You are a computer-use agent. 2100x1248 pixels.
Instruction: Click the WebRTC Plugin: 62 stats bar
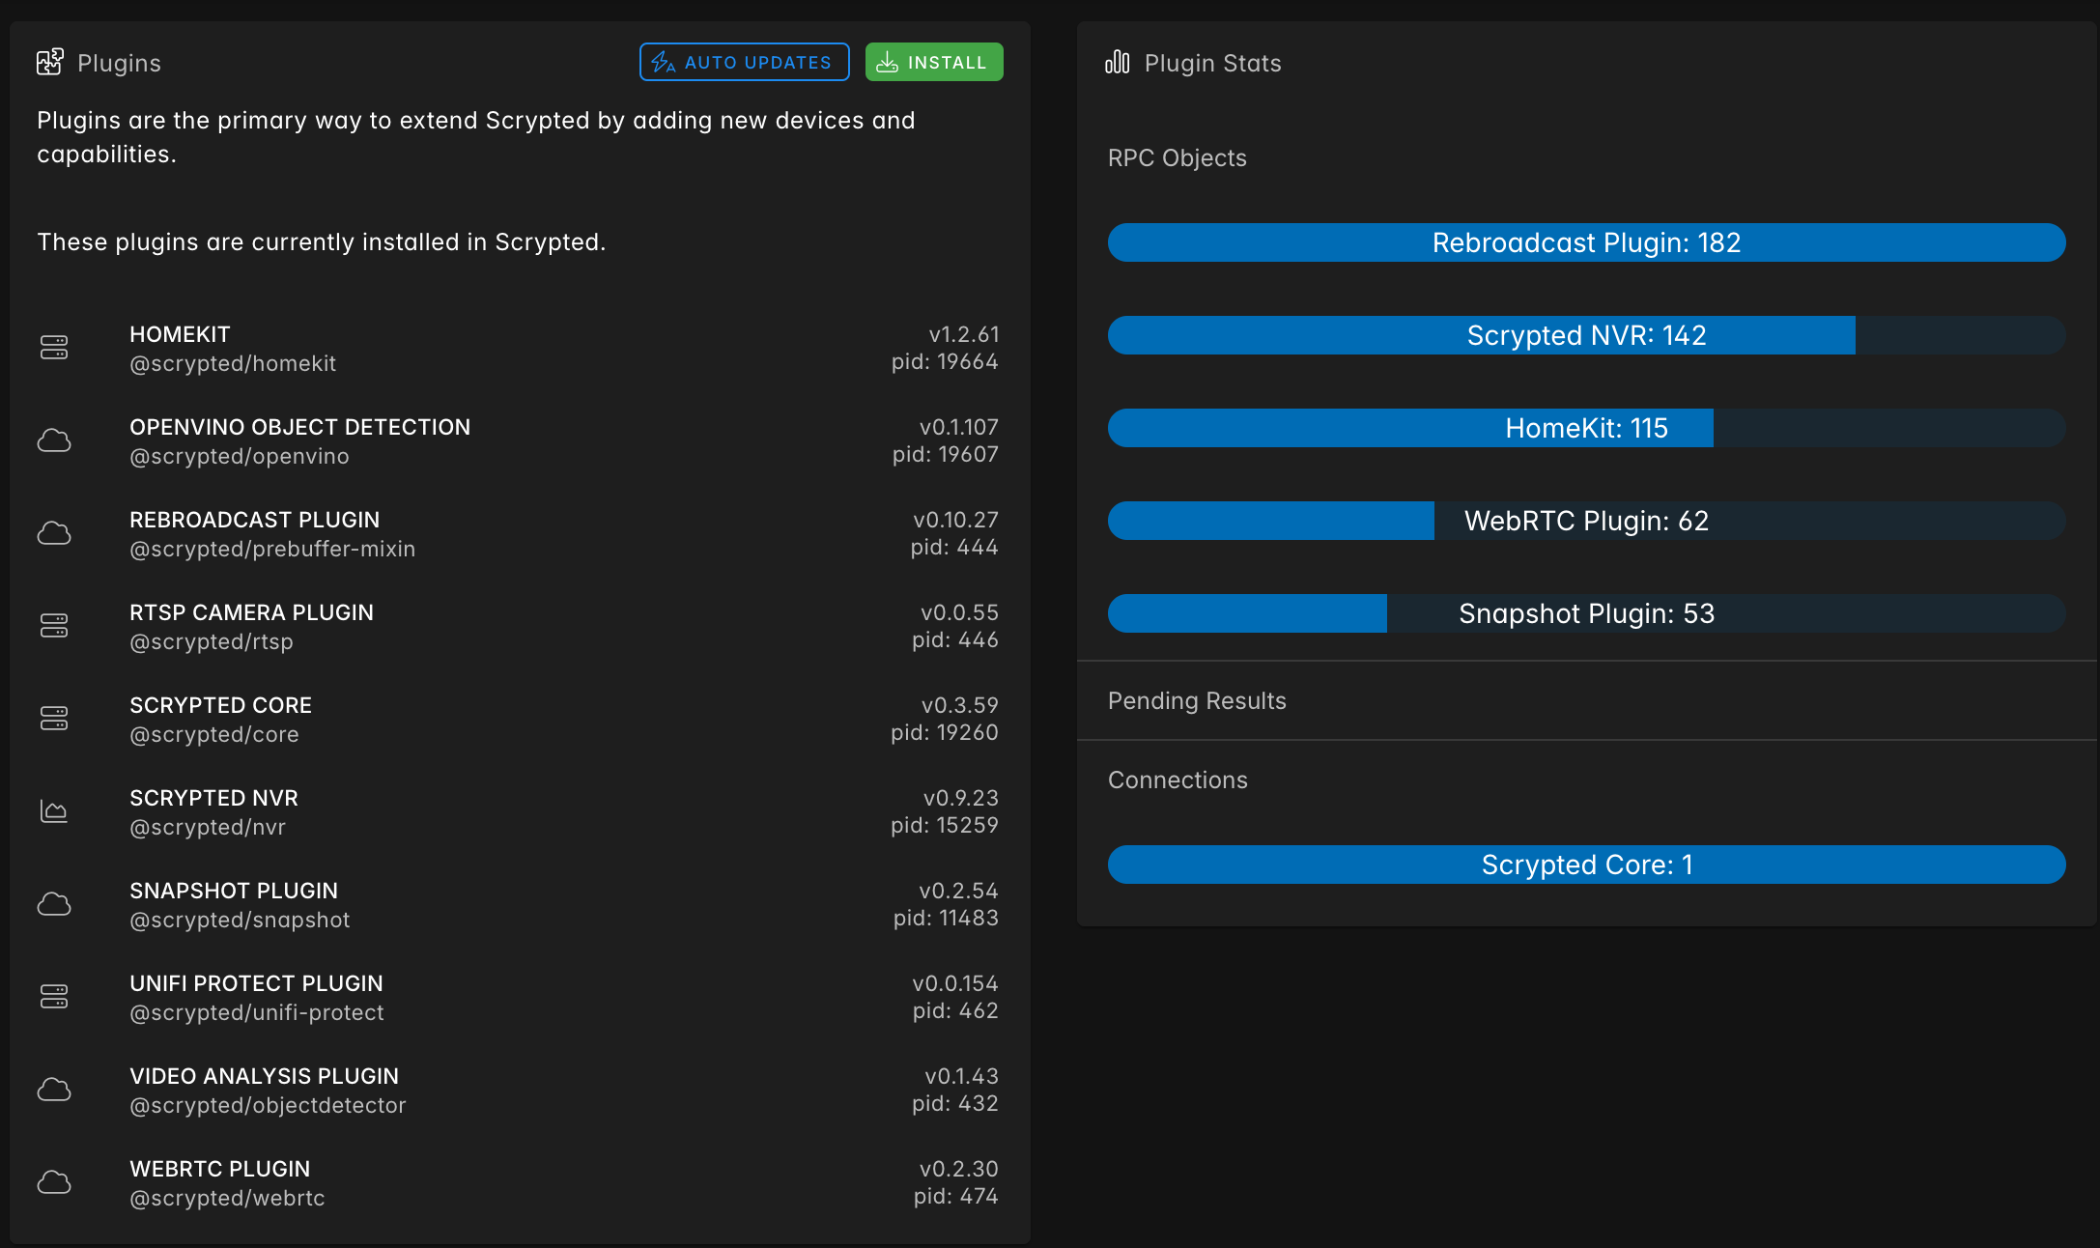pos(1586,521)
